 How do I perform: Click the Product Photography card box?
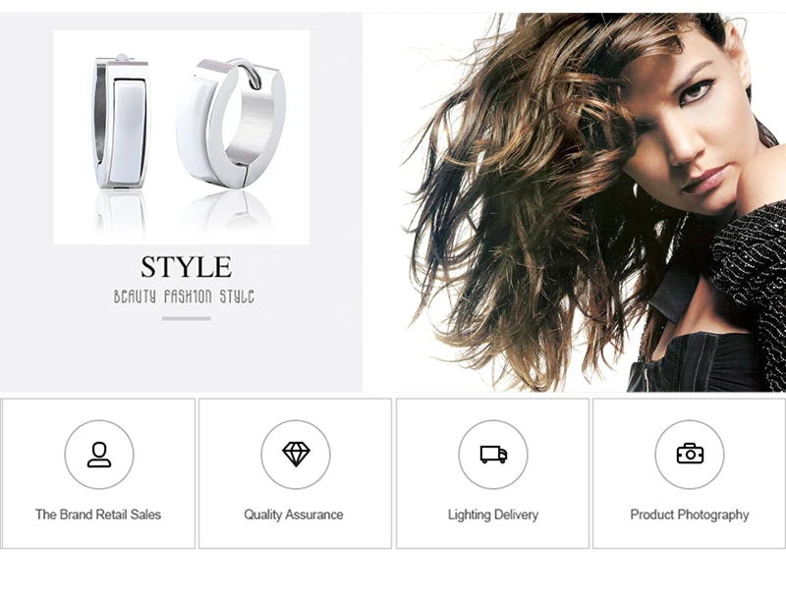pyautogui.click(x=690, y=473)
